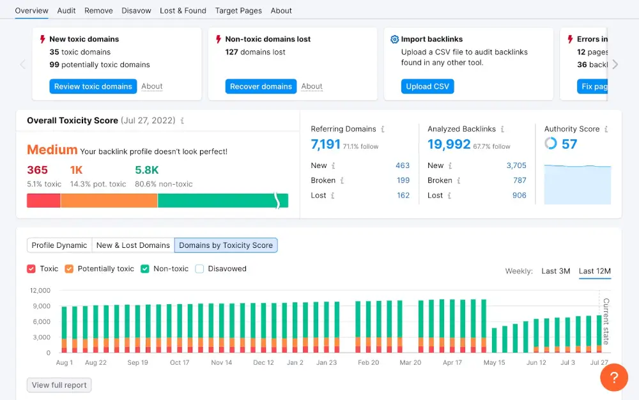Viewport: 639px width, 400px height.
Task: Click the lightning icon on Non-toxic domains lost card
Action: pyautogui.click(x=217, y=38)
